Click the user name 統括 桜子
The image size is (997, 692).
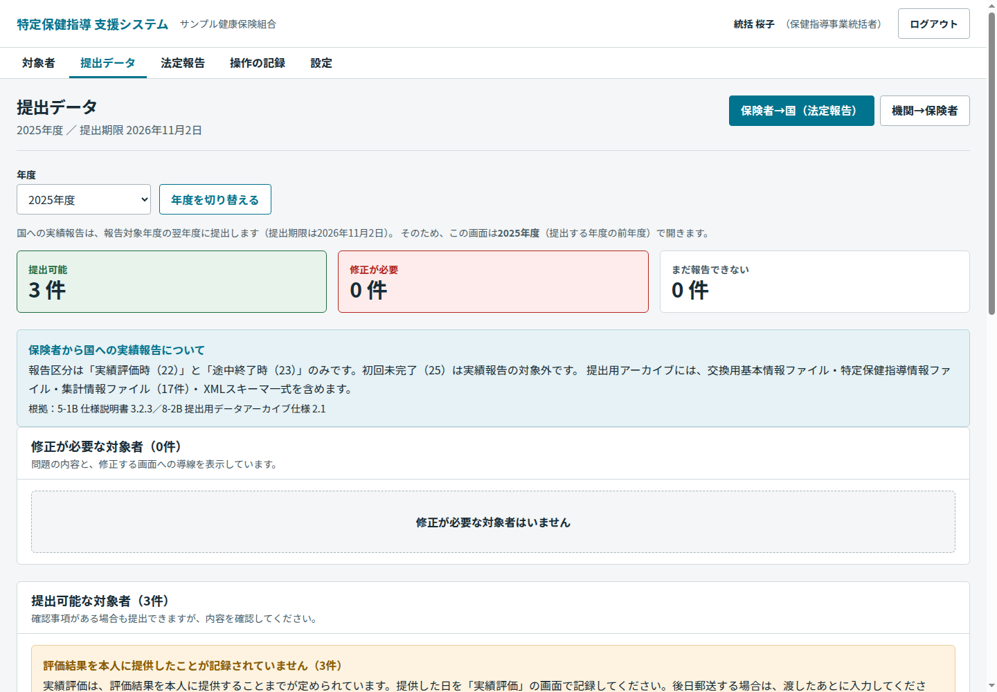(x=754, y=24)
